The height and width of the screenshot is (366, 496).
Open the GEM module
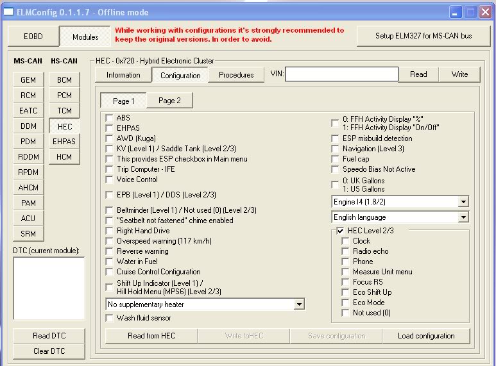pyautogui.click(x=28, y=80)
